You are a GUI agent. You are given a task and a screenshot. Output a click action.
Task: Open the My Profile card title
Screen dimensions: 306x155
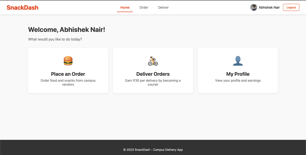[x=238, y=74]
